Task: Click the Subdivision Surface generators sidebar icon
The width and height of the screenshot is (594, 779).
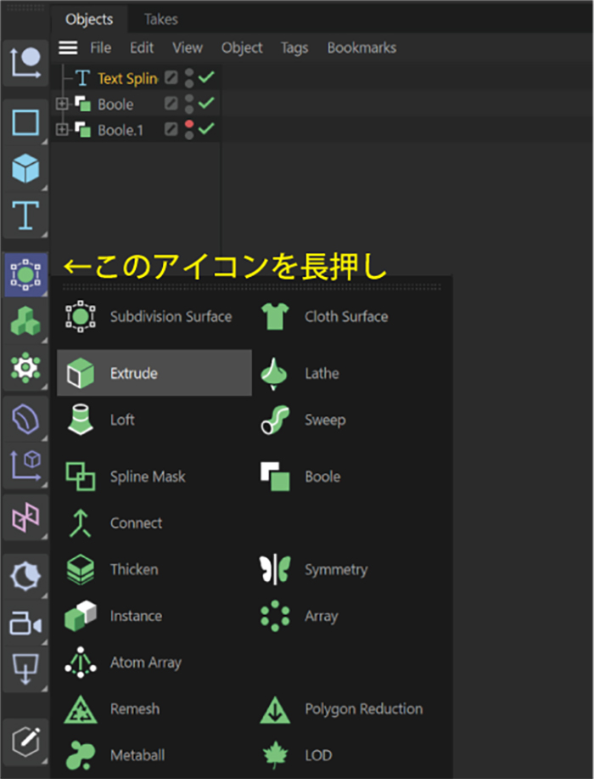Action: tap(25, 274)
